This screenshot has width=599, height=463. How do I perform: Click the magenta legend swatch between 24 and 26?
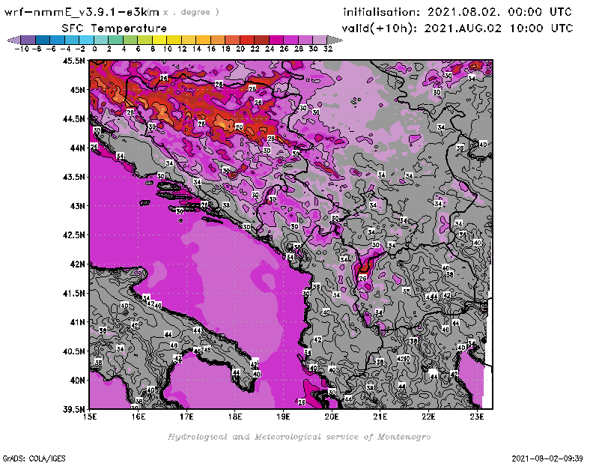(x=276, y=40)
